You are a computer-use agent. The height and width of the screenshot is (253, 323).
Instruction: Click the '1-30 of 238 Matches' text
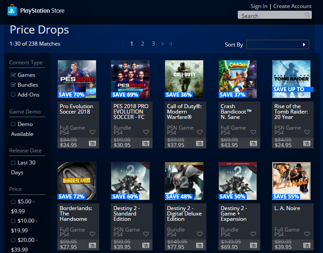(x=35, y=44)
